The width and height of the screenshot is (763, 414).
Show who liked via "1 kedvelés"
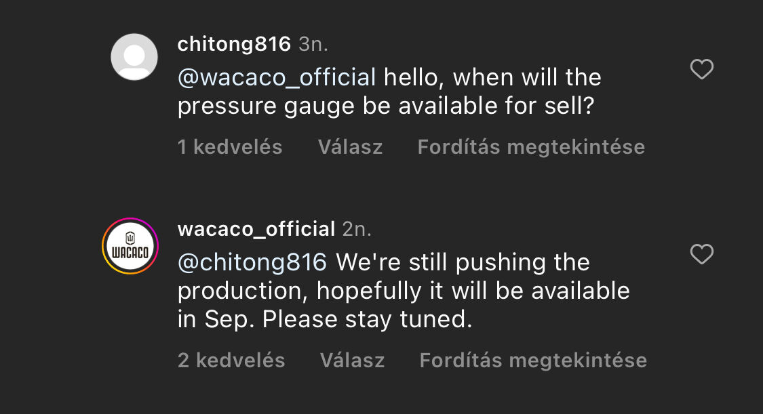[230, 147]
